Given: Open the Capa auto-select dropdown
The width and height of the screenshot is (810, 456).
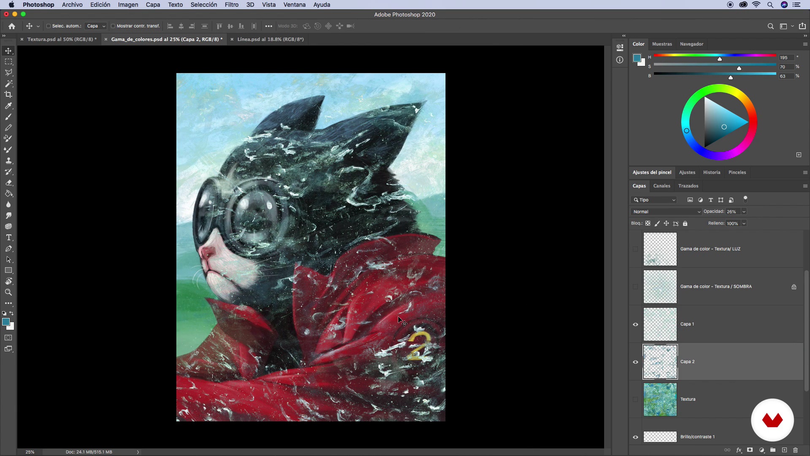Looking at the screenshot, I should click(x=96, y=26).
